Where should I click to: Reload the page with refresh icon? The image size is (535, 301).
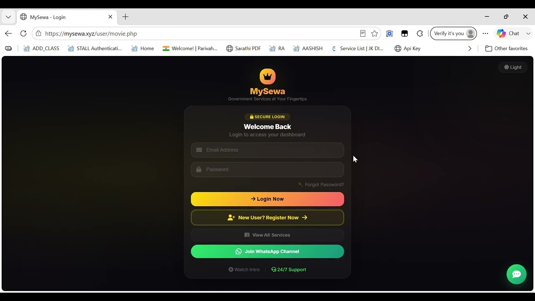(x=23, y=33)
